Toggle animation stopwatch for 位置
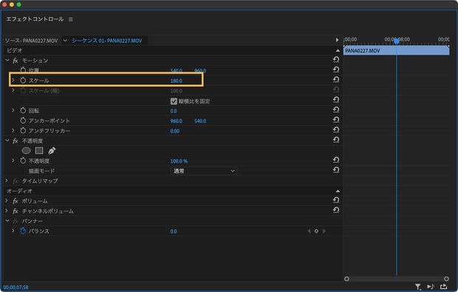The width and height of the screenshot is (458, 292). tap(23, 70)
